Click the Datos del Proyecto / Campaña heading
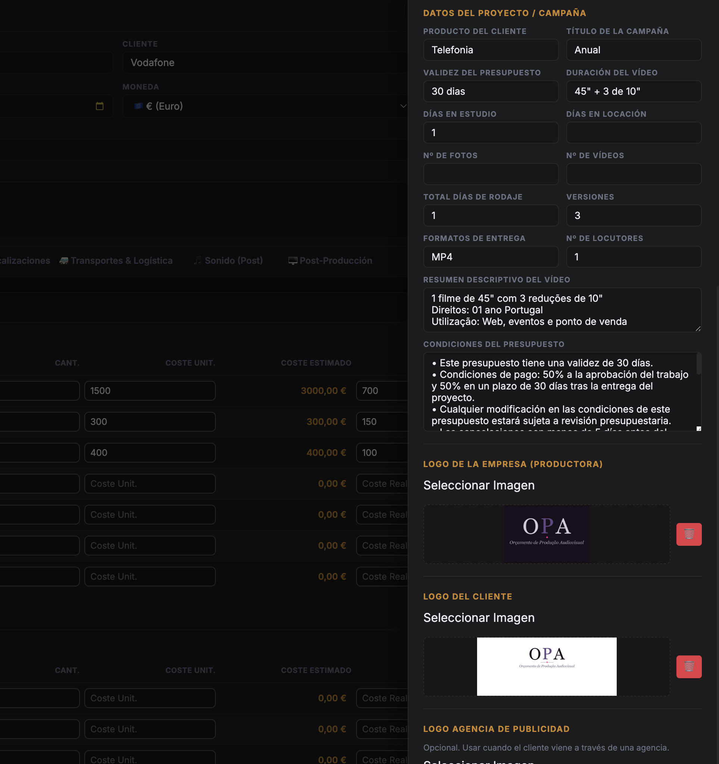 [x=504, y=13]
